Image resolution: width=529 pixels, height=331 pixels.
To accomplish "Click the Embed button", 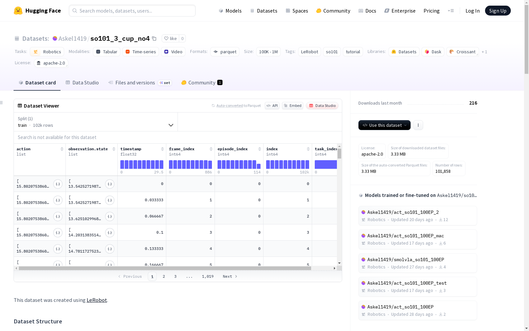I will (293, 106).
